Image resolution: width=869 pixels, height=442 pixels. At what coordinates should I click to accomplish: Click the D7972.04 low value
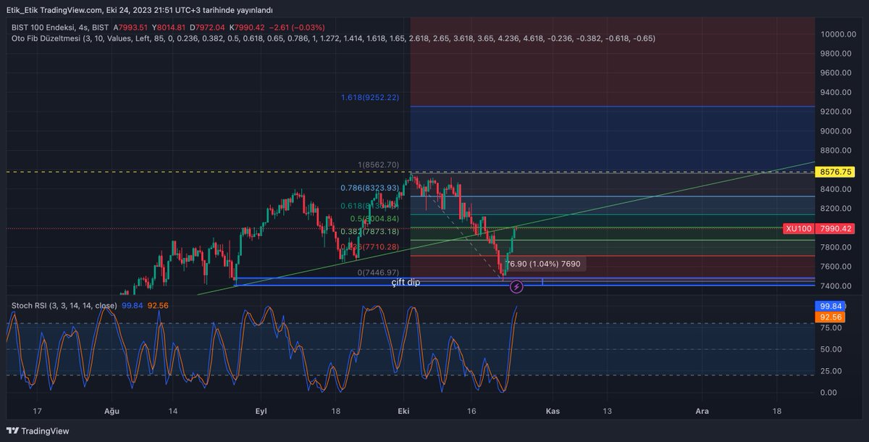point(209,27)
